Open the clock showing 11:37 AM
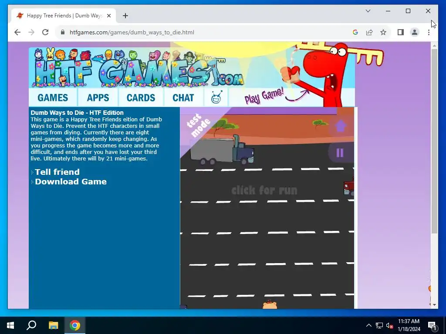Viewport: 446px width, 334px height. [409, 325]
